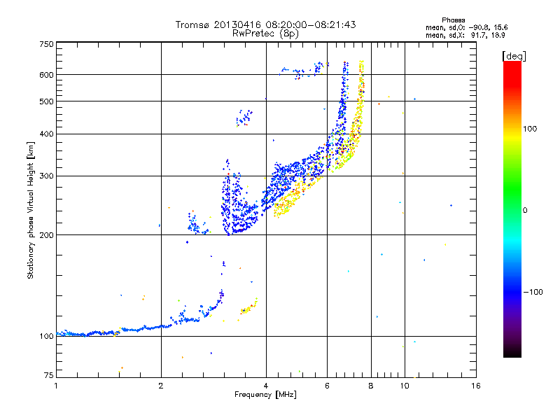Click the y-axis tick label '600'
This screenshot has width=560, height=420.
pos(46,75)
